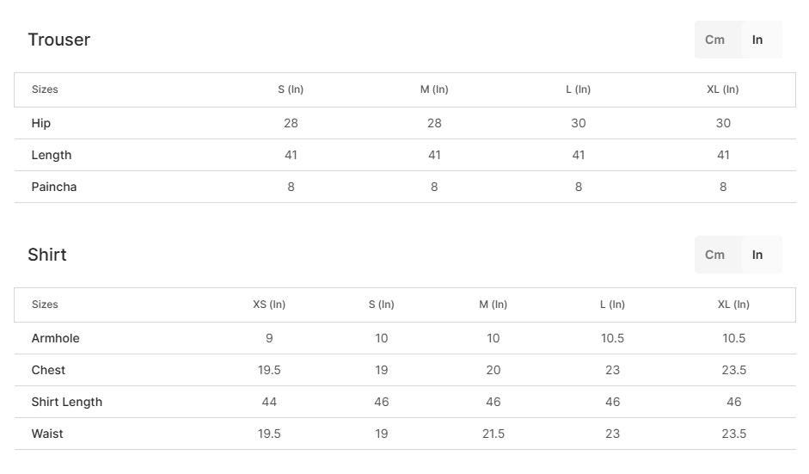Select the Hip row label
Screen dimensions: 809x474
pos(41,123)
